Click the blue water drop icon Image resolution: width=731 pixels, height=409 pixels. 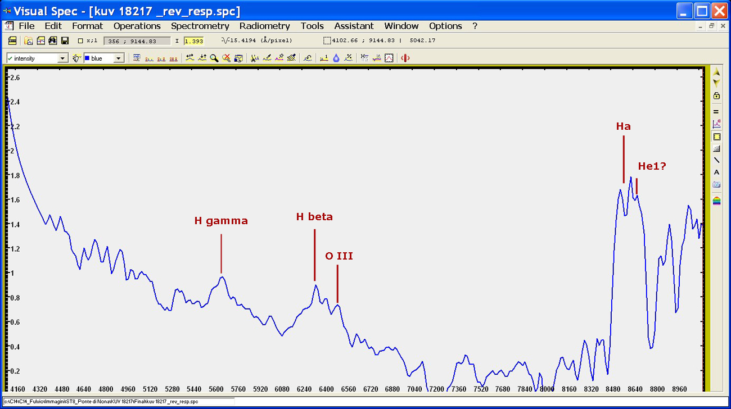click(x=336, y=58)
